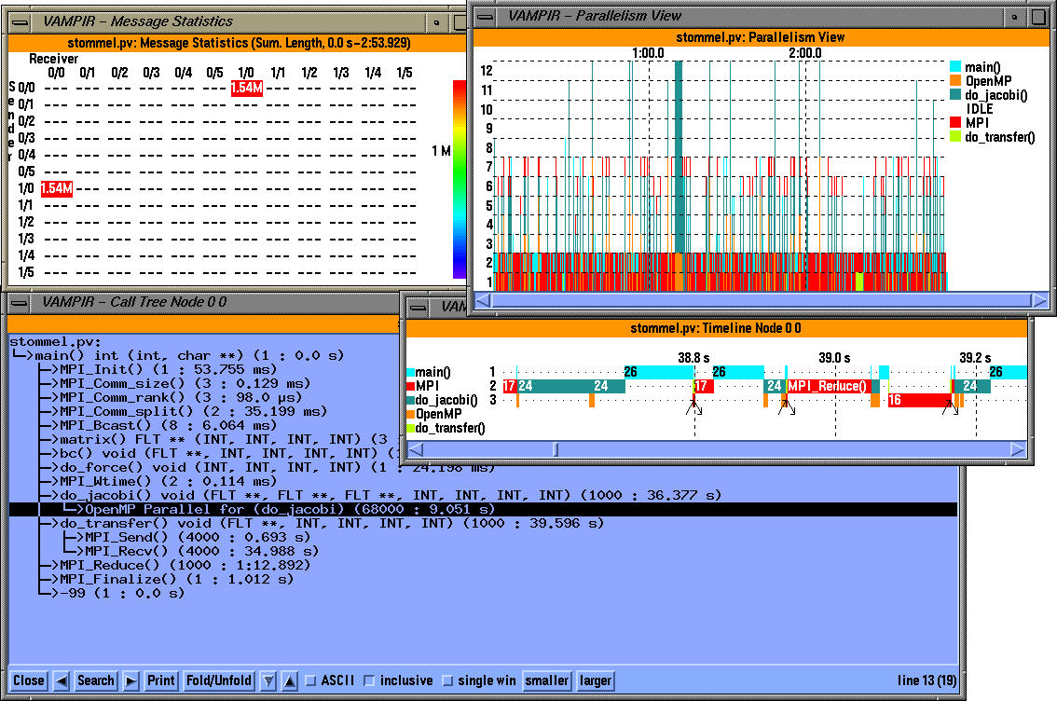
Task: Select MPI_Wtime() call tree row
Action: click(169, 481)
